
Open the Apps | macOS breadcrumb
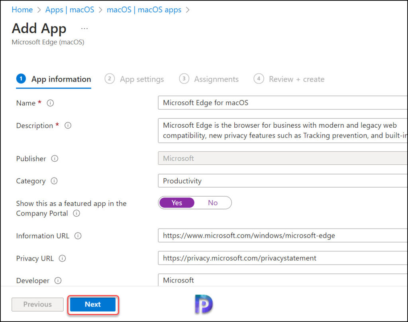[x=70, y=10]
